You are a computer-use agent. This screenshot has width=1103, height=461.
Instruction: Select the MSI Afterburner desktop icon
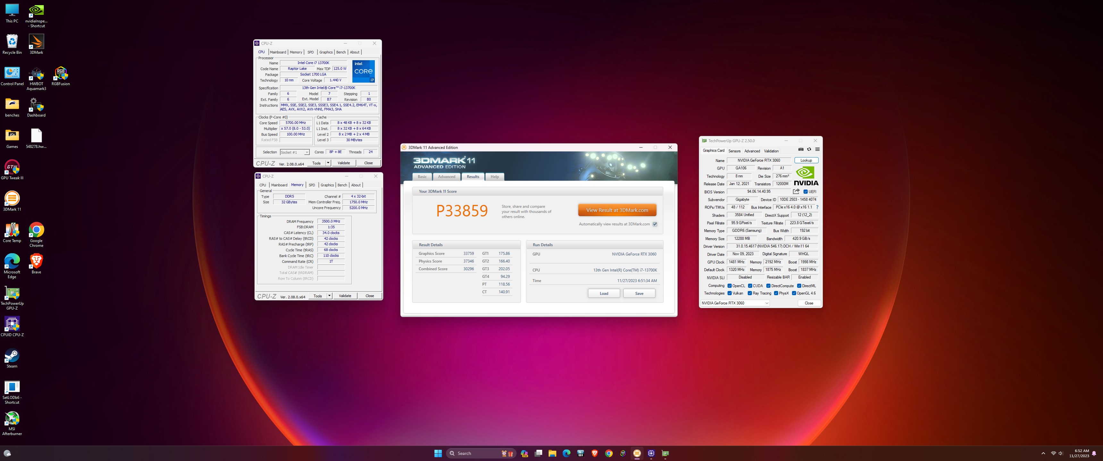(x=12, y=423)
